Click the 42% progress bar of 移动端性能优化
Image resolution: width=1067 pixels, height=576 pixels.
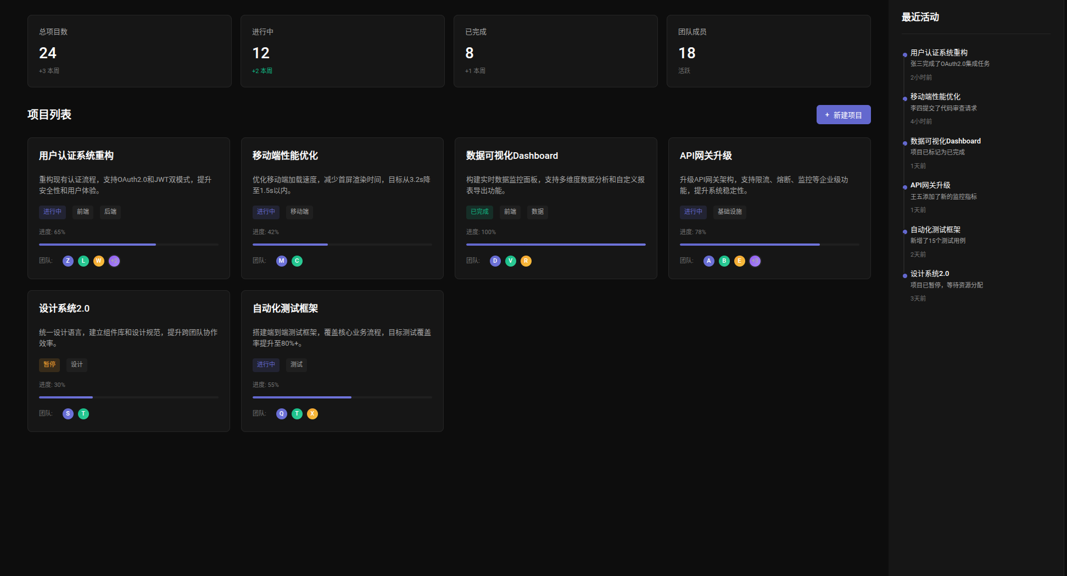342,245
